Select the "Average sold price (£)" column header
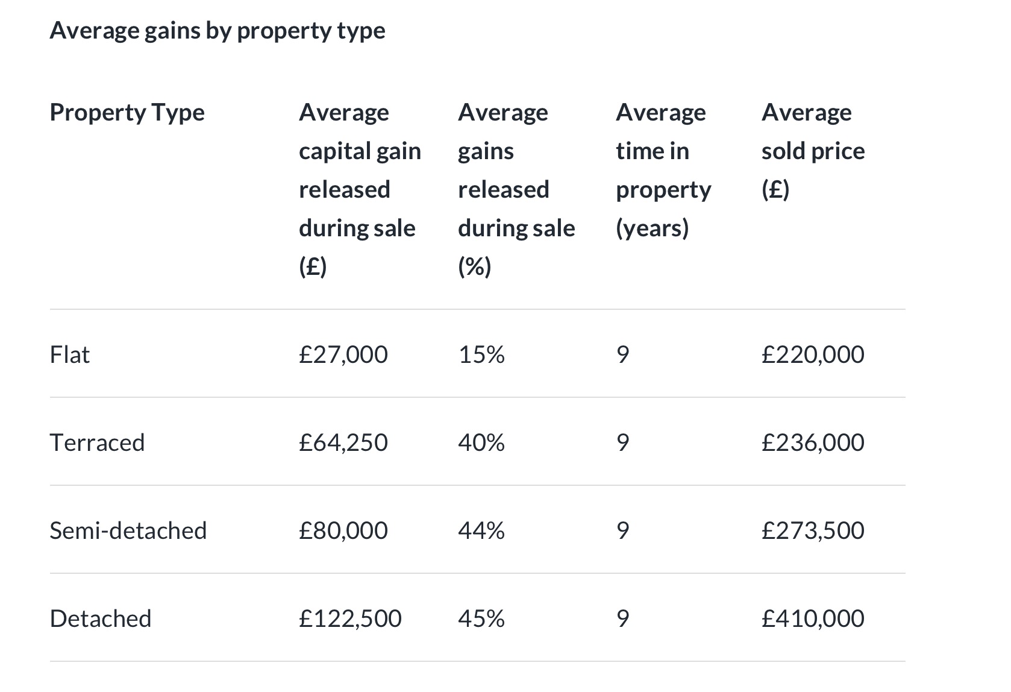 click(x=813, y=151)
